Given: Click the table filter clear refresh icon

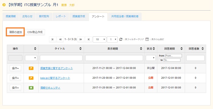Looking at the screenshot, I should pos(121,39).
